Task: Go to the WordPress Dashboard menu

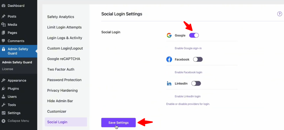Action: [x=16, y=6]
